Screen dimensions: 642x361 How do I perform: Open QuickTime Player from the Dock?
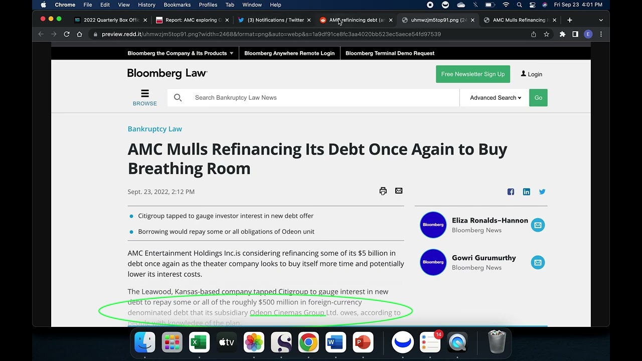(x=457, y=342)
